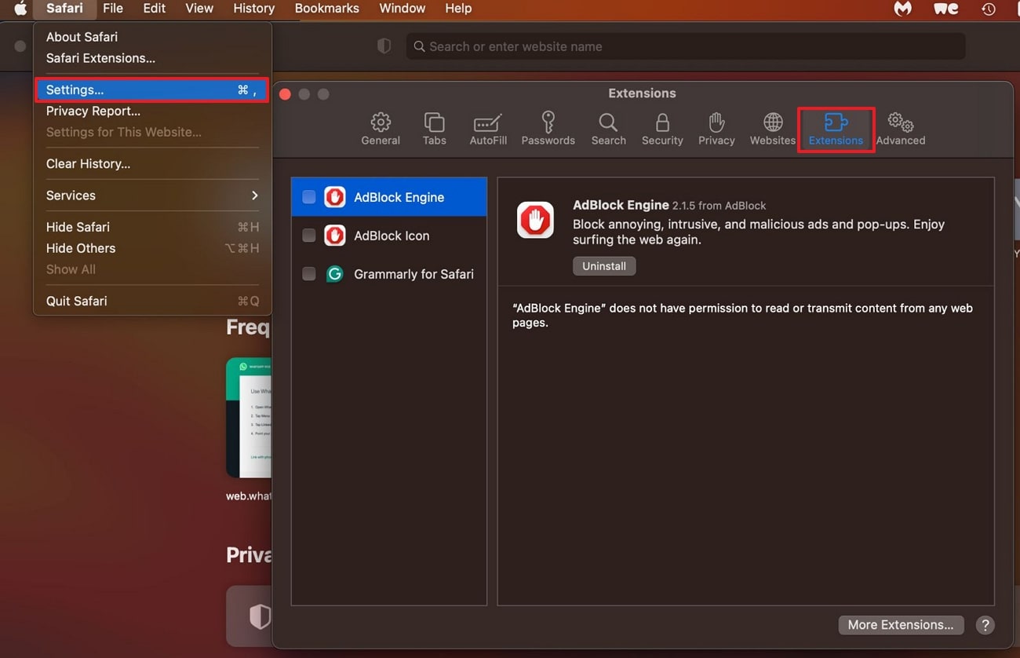
Task: Open Time Machine menu bar icon
Action: click(989, 9)
